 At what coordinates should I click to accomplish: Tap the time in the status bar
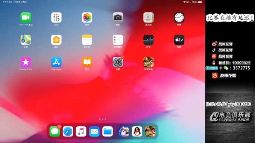7,2
